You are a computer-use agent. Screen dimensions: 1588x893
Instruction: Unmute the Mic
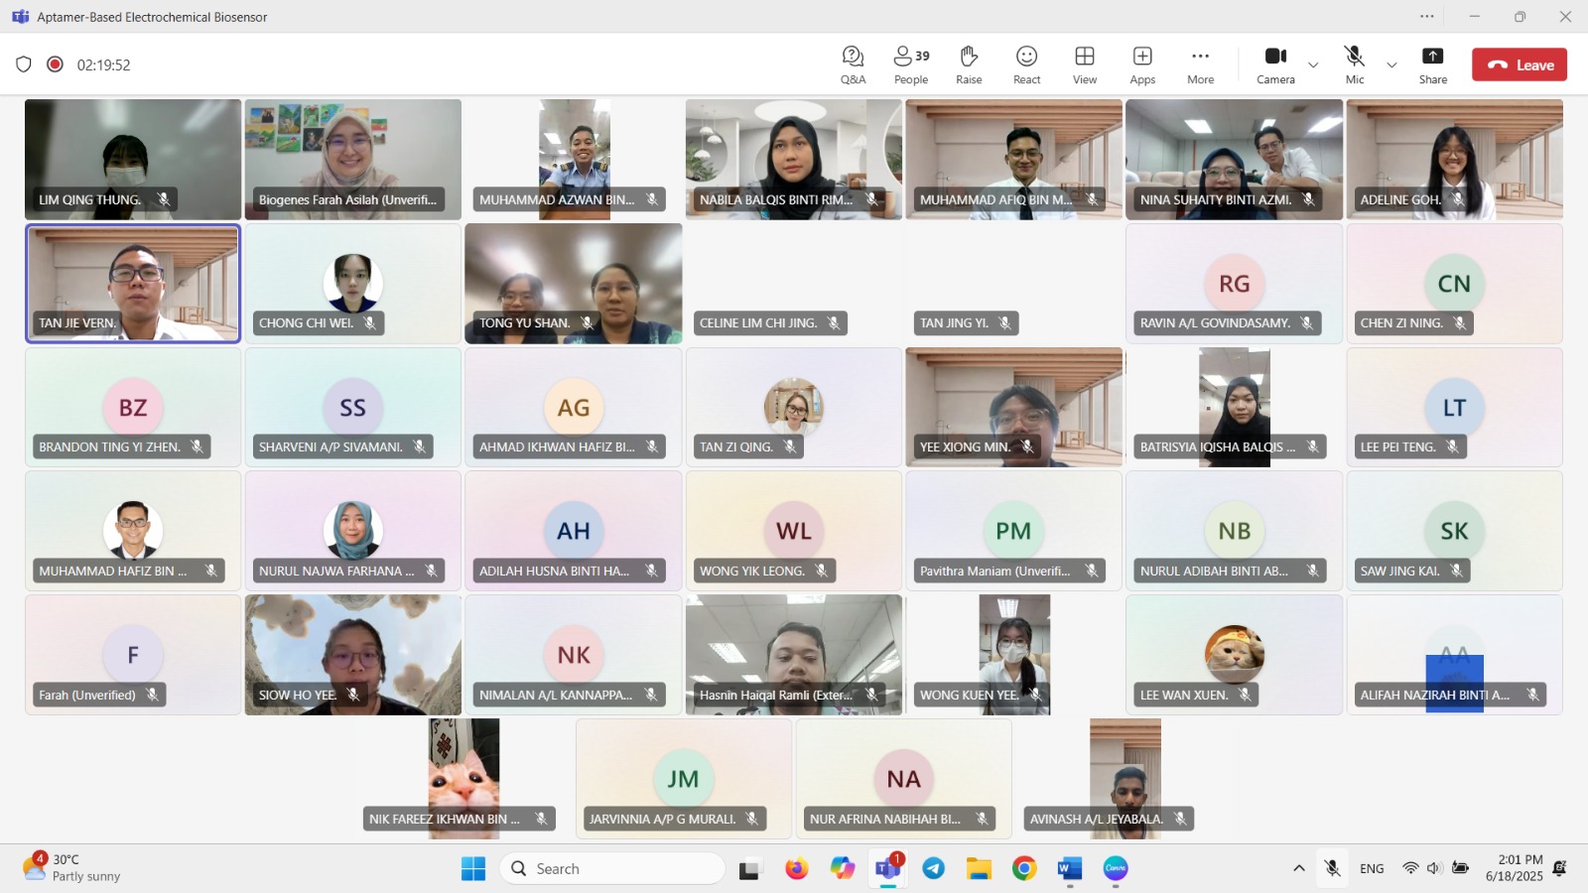tap(1355, 65)
